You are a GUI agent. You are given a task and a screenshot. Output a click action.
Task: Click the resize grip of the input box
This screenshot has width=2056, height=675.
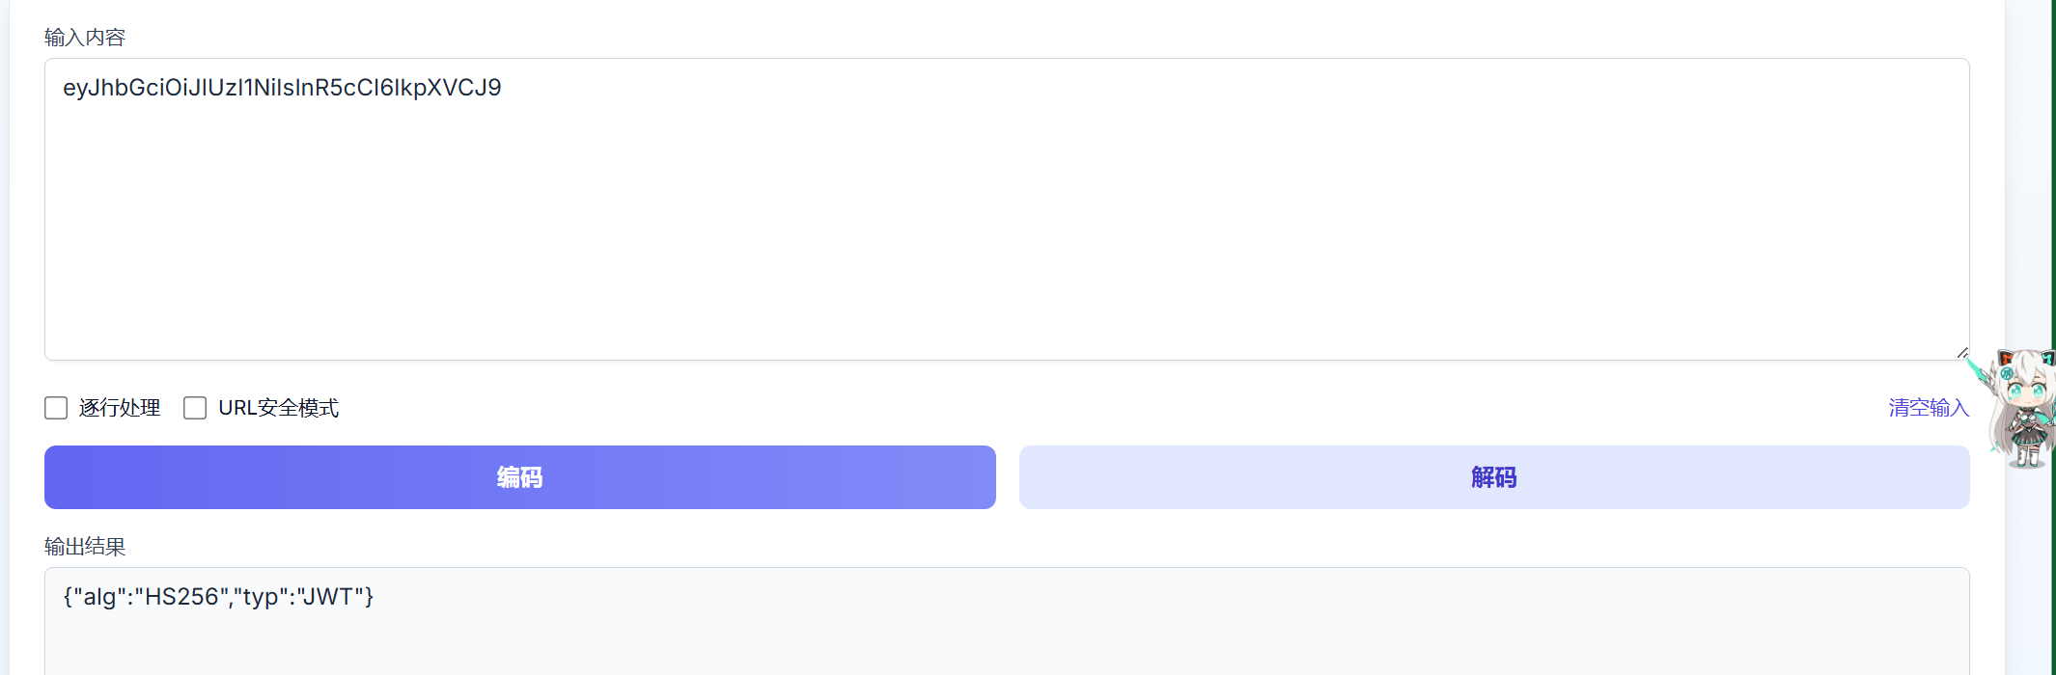(1962, 353)
